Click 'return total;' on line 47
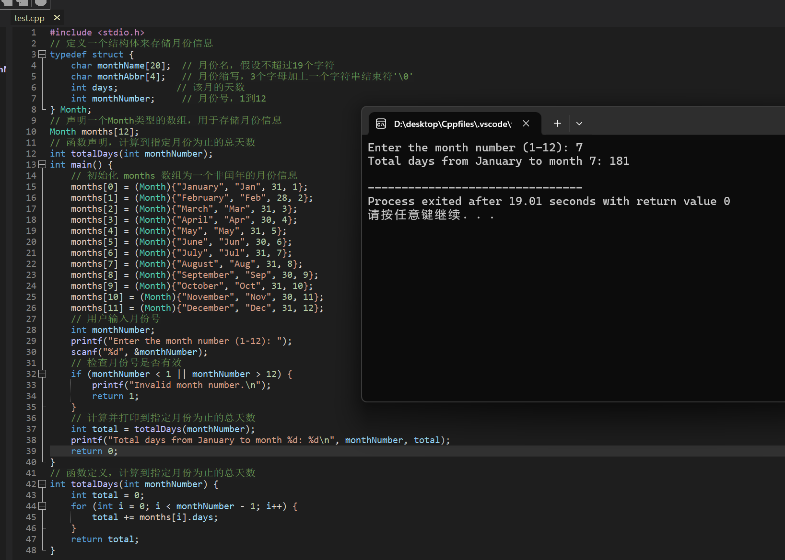 105,539
